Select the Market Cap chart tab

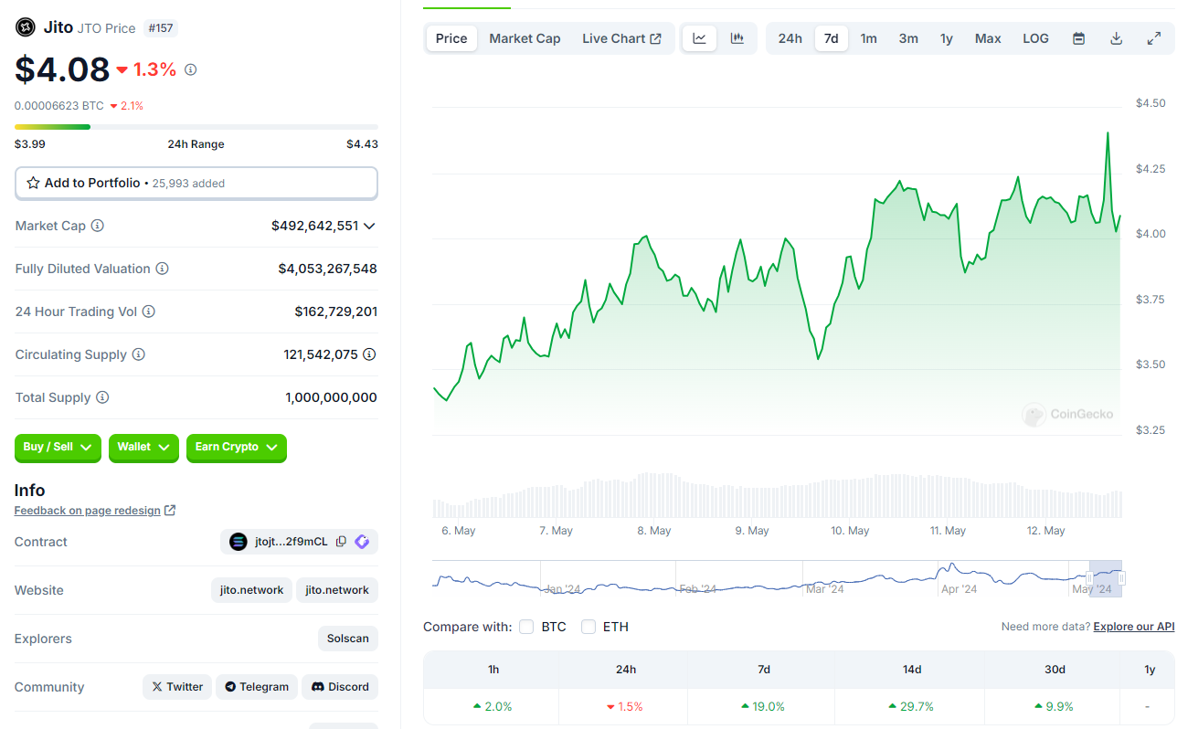click(525, 38)
